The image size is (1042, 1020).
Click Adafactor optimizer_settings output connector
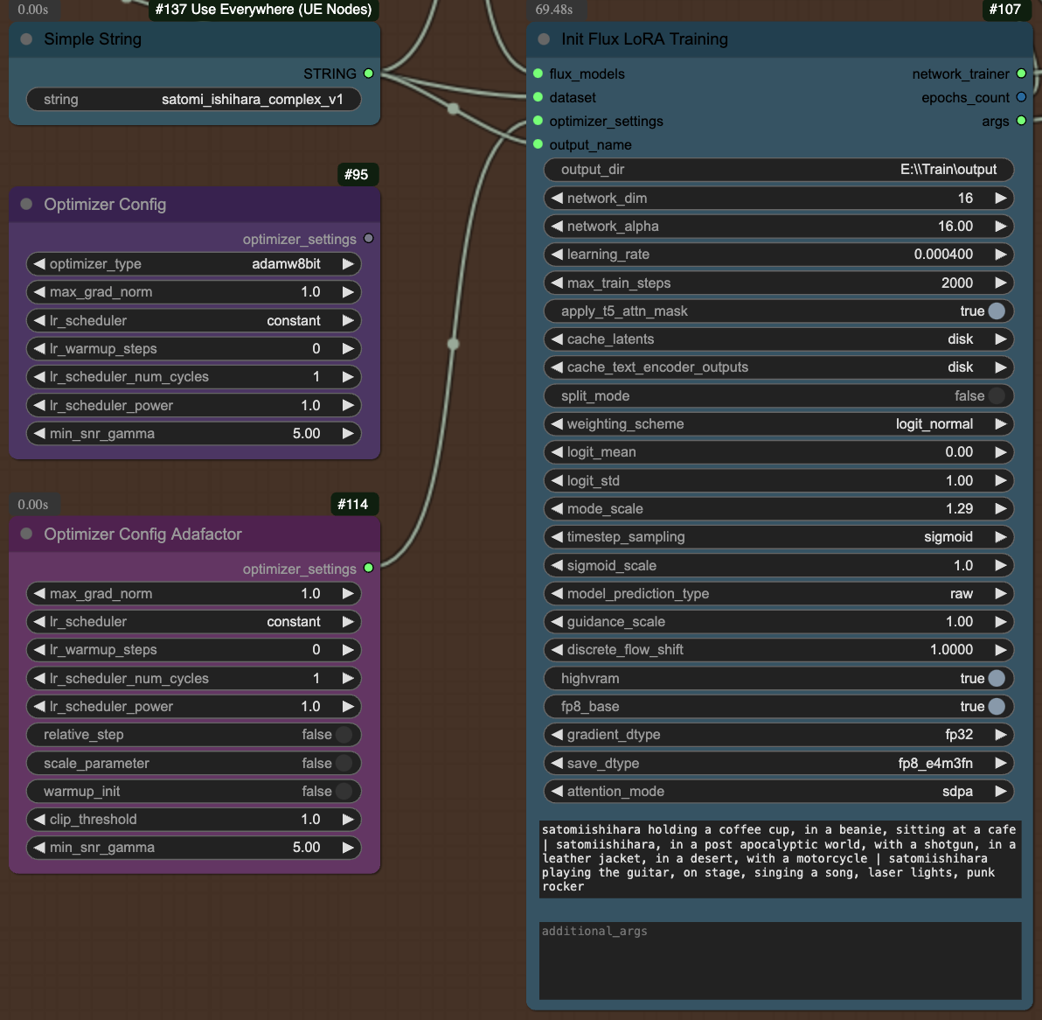[369, 569]
